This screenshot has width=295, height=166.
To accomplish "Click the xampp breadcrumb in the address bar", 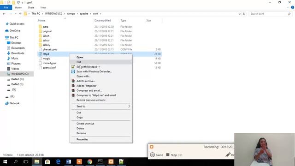I will (71, 13).
